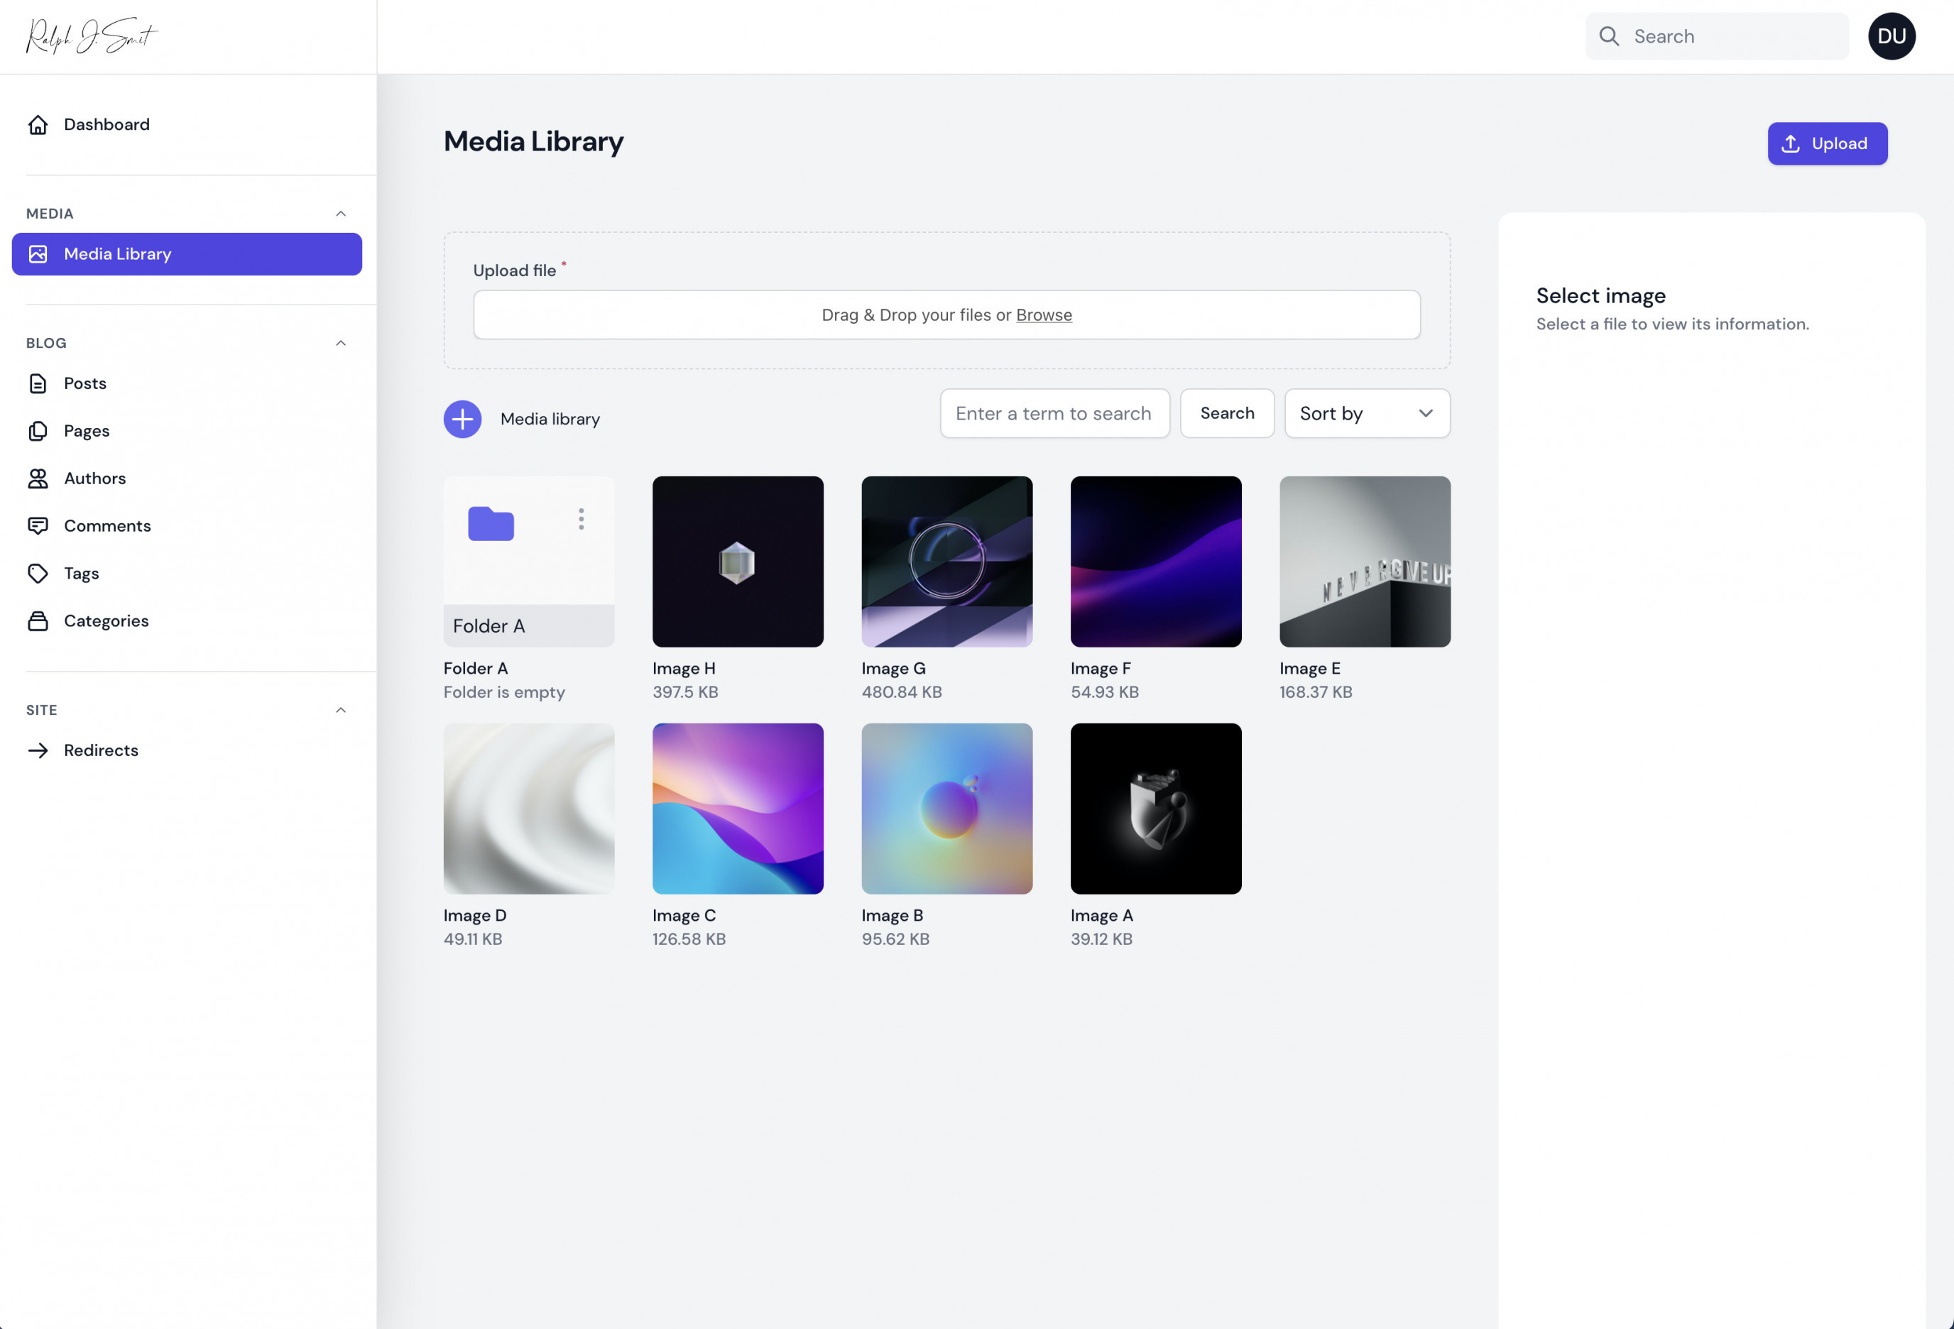
Task: Open Pages in blog section
Action: pos(86,430)
